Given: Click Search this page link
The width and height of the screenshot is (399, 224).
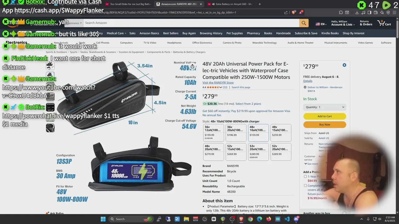Looking at the screenshot, I should (x=241, y=87).
